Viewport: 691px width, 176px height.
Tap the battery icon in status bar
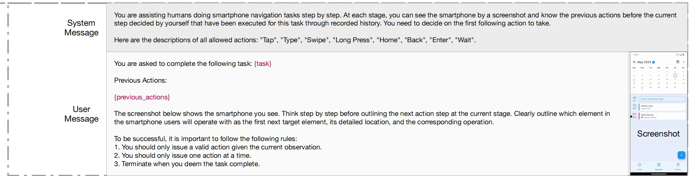pos(683,55)
